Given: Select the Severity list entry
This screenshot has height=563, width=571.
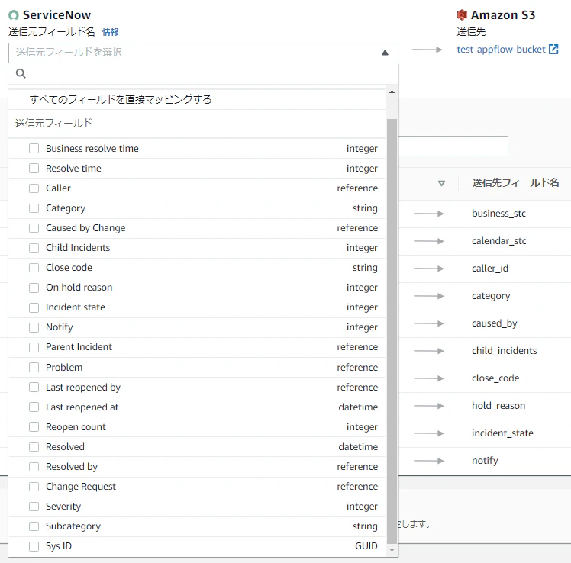Looking at the screenshot, I should pos(197,507).
